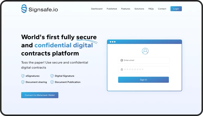Click the shield icon beside eSignatures
The image size is (203, 116).
click(x=23, y=76)
